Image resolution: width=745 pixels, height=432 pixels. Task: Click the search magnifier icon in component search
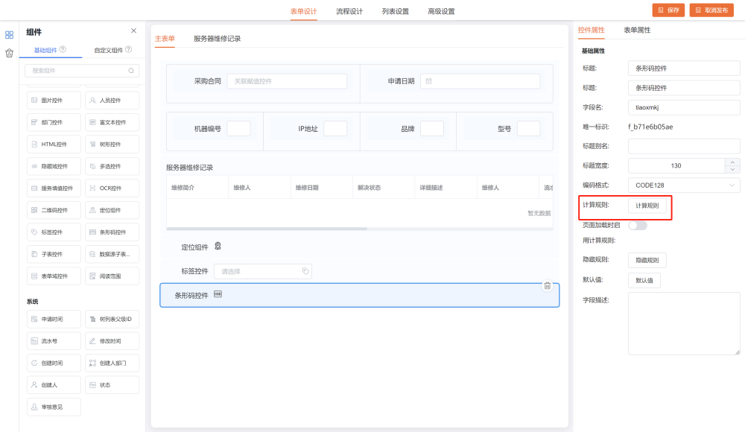(131, 71)
